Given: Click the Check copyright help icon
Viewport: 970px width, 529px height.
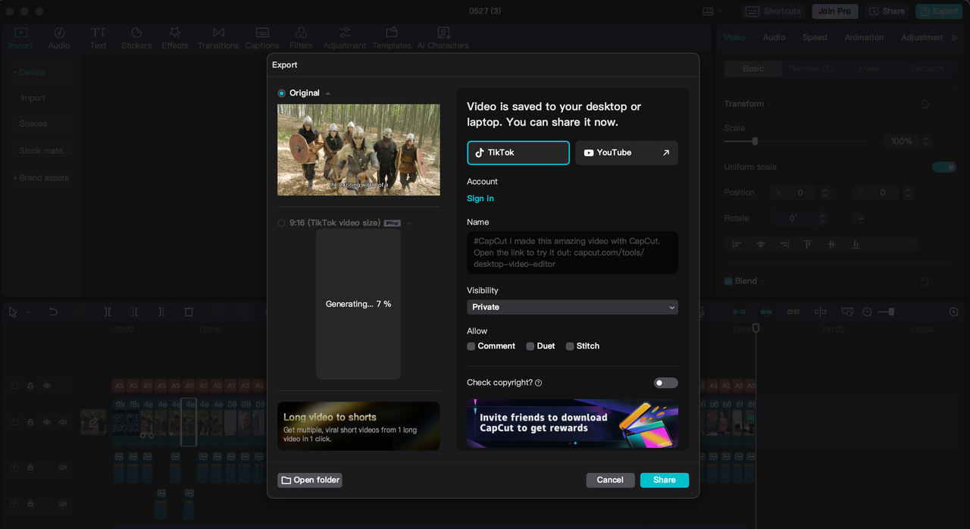Looking at the screenshot, I should click(x=539, y=383).
